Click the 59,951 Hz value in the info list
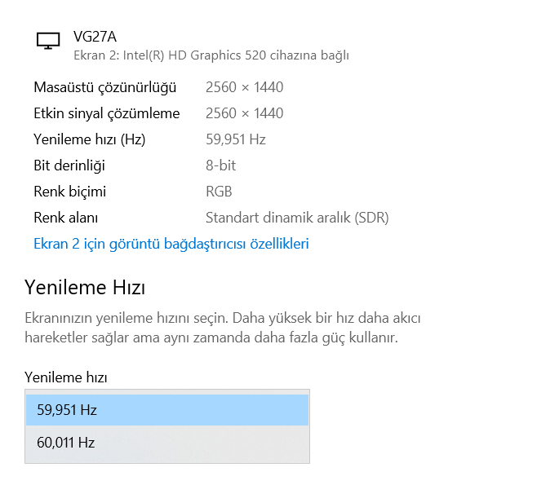 tap(236, 139)
